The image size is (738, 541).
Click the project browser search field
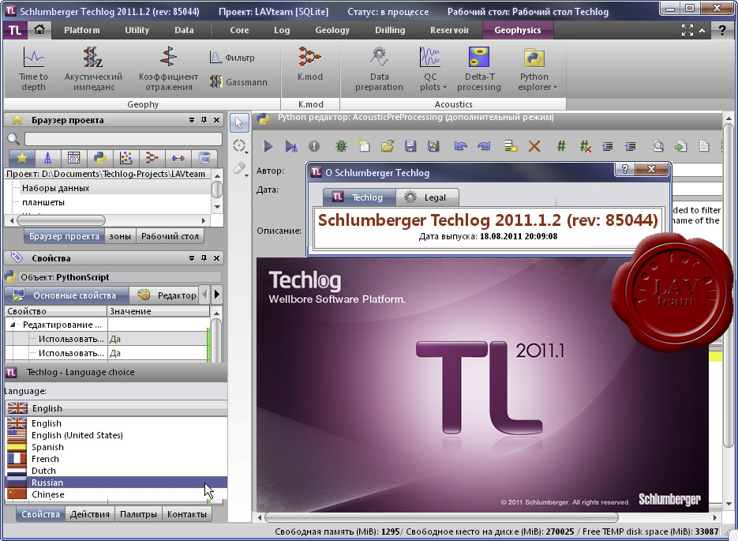[x=123, y=138]
